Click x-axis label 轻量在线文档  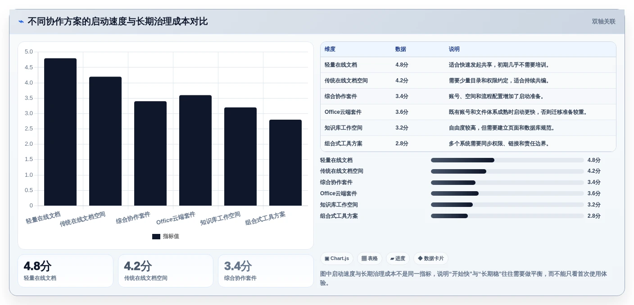[43, 218]
